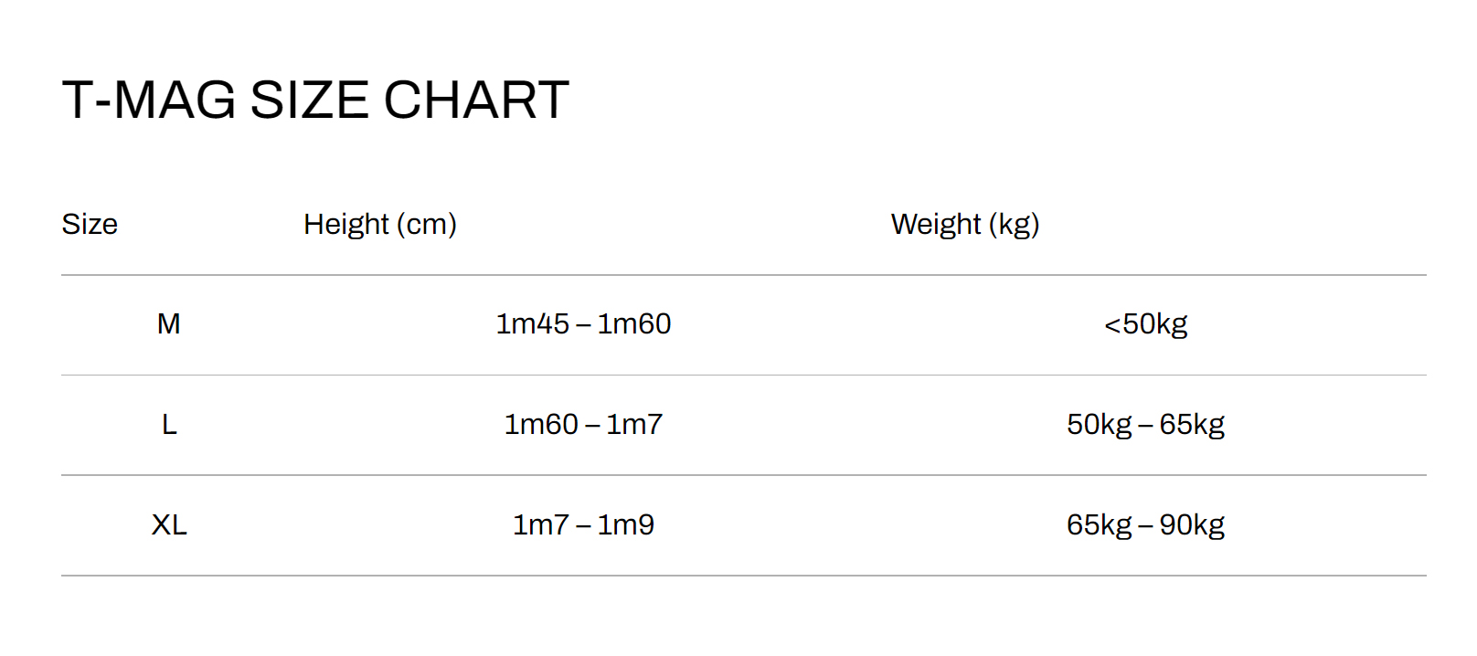Image resolution: width=1477 pixels, height=656 pixels.
Task: Click the 65kg – 90kg weight cell
Action: 1145,525
